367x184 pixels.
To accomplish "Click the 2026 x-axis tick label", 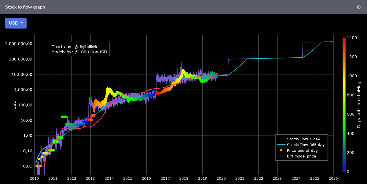I will point(333,178).
